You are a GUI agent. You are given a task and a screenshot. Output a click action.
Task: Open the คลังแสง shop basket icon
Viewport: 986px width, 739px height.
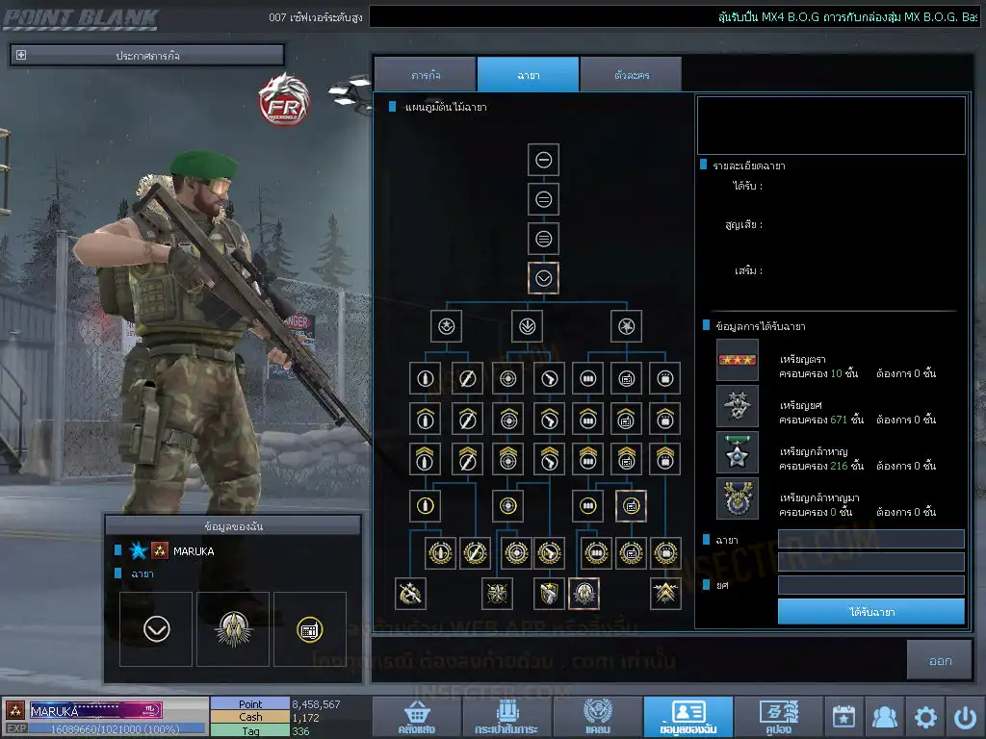[x=416, y=717]
